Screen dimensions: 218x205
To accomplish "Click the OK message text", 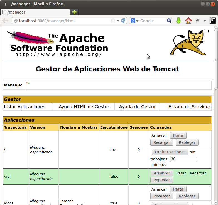I will tap(28, 83).
